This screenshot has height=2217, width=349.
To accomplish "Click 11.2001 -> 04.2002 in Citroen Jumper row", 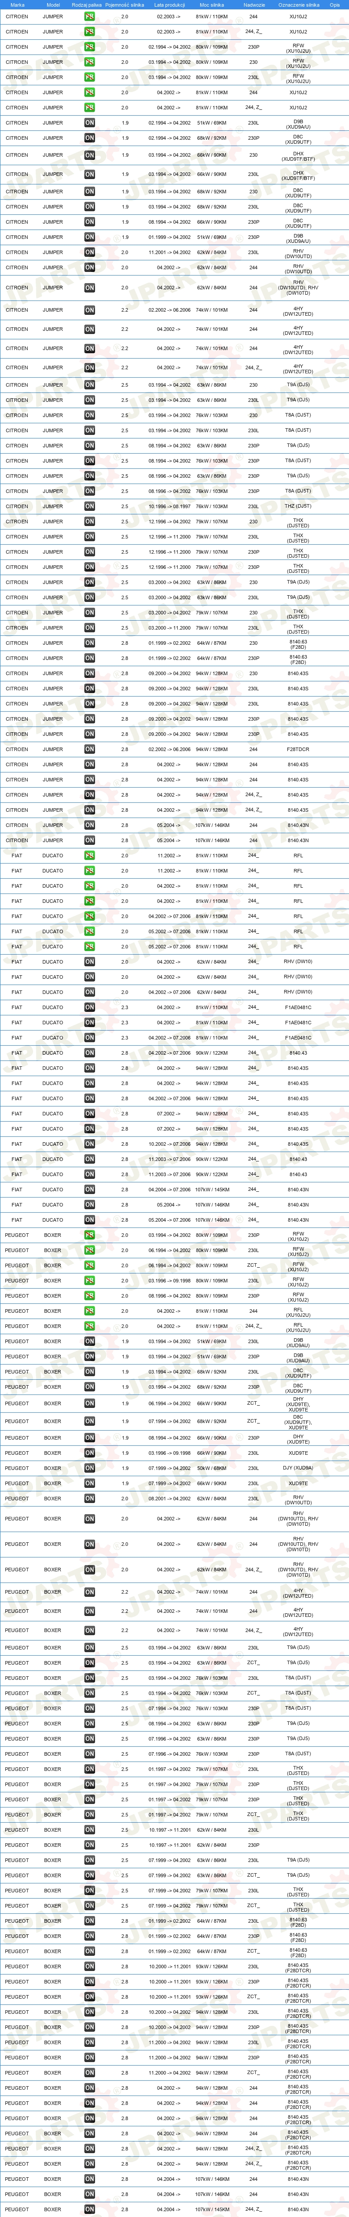I will [x=169, y=253].
